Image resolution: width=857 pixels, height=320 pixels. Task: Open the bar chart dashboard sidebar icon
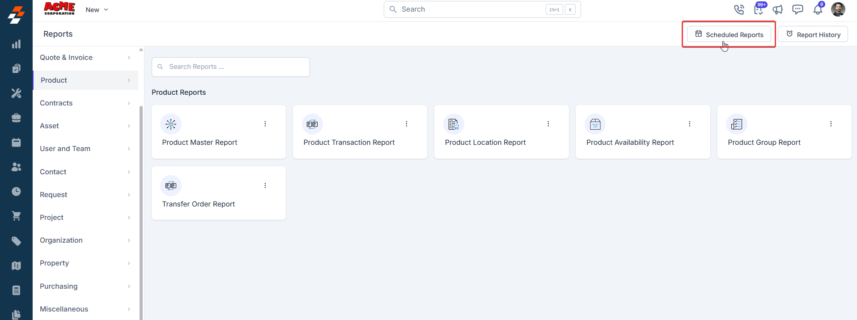pos(16,44)
